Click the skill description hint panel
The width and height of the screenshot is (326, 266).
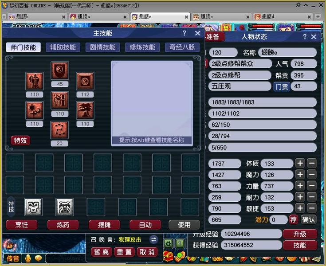[152, 103]
